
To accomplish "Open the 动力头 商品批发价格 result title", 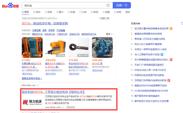I will [x=45, y=24].
